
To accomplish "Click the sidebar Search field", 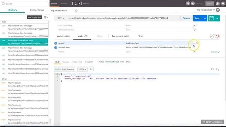I will (25, 4).
